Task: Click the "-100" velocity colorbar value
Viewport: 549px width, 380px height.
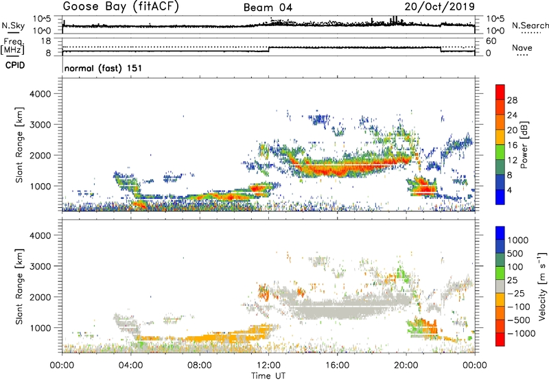Action: tap(519, 307)
